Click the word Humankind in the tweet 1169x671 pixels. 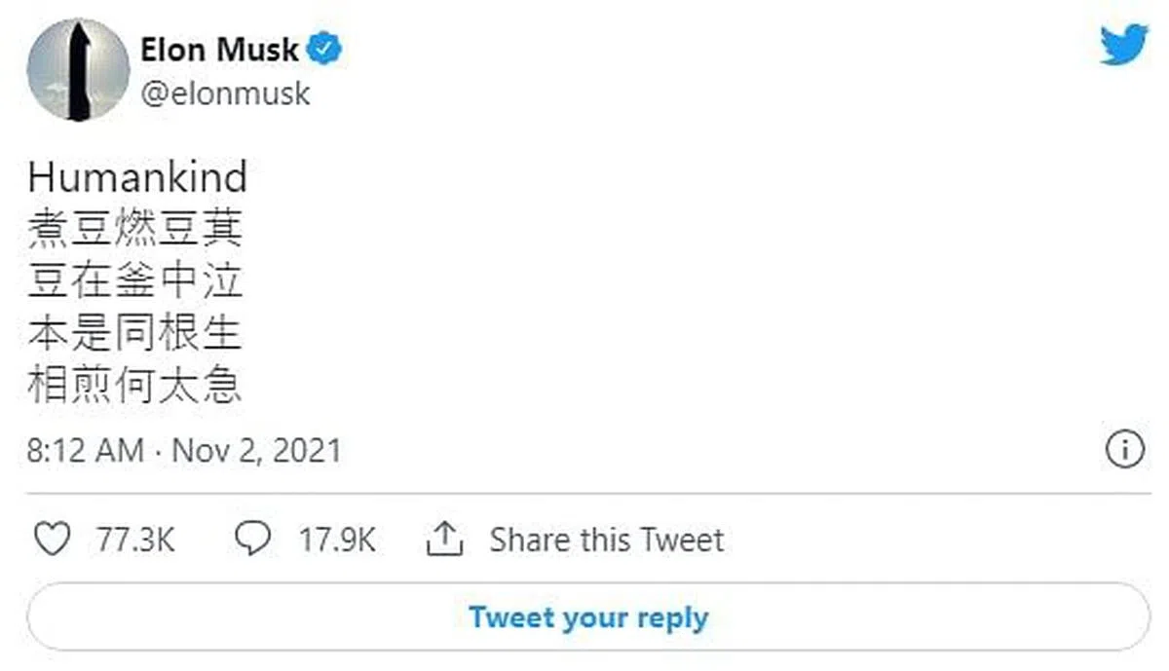click(137, 178)
